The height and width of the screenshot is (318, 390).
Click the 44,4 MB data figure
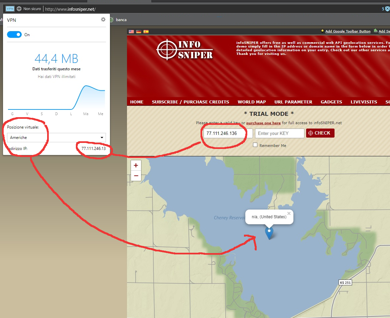pyautogui.click(x=56, y=59)
